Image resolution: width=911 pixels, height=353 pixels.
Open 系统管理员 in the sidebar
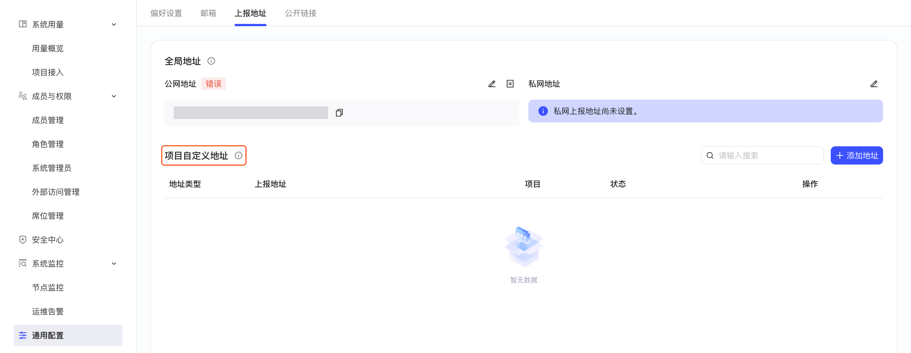[52, 168]
